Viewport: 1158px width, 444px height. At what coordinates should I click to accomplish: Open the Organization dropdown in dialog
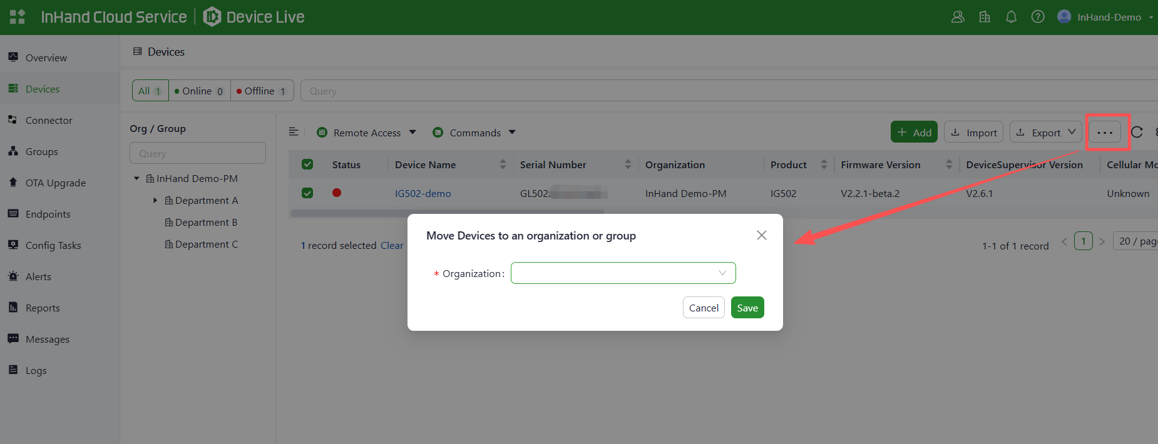click(x=623, y=273)
